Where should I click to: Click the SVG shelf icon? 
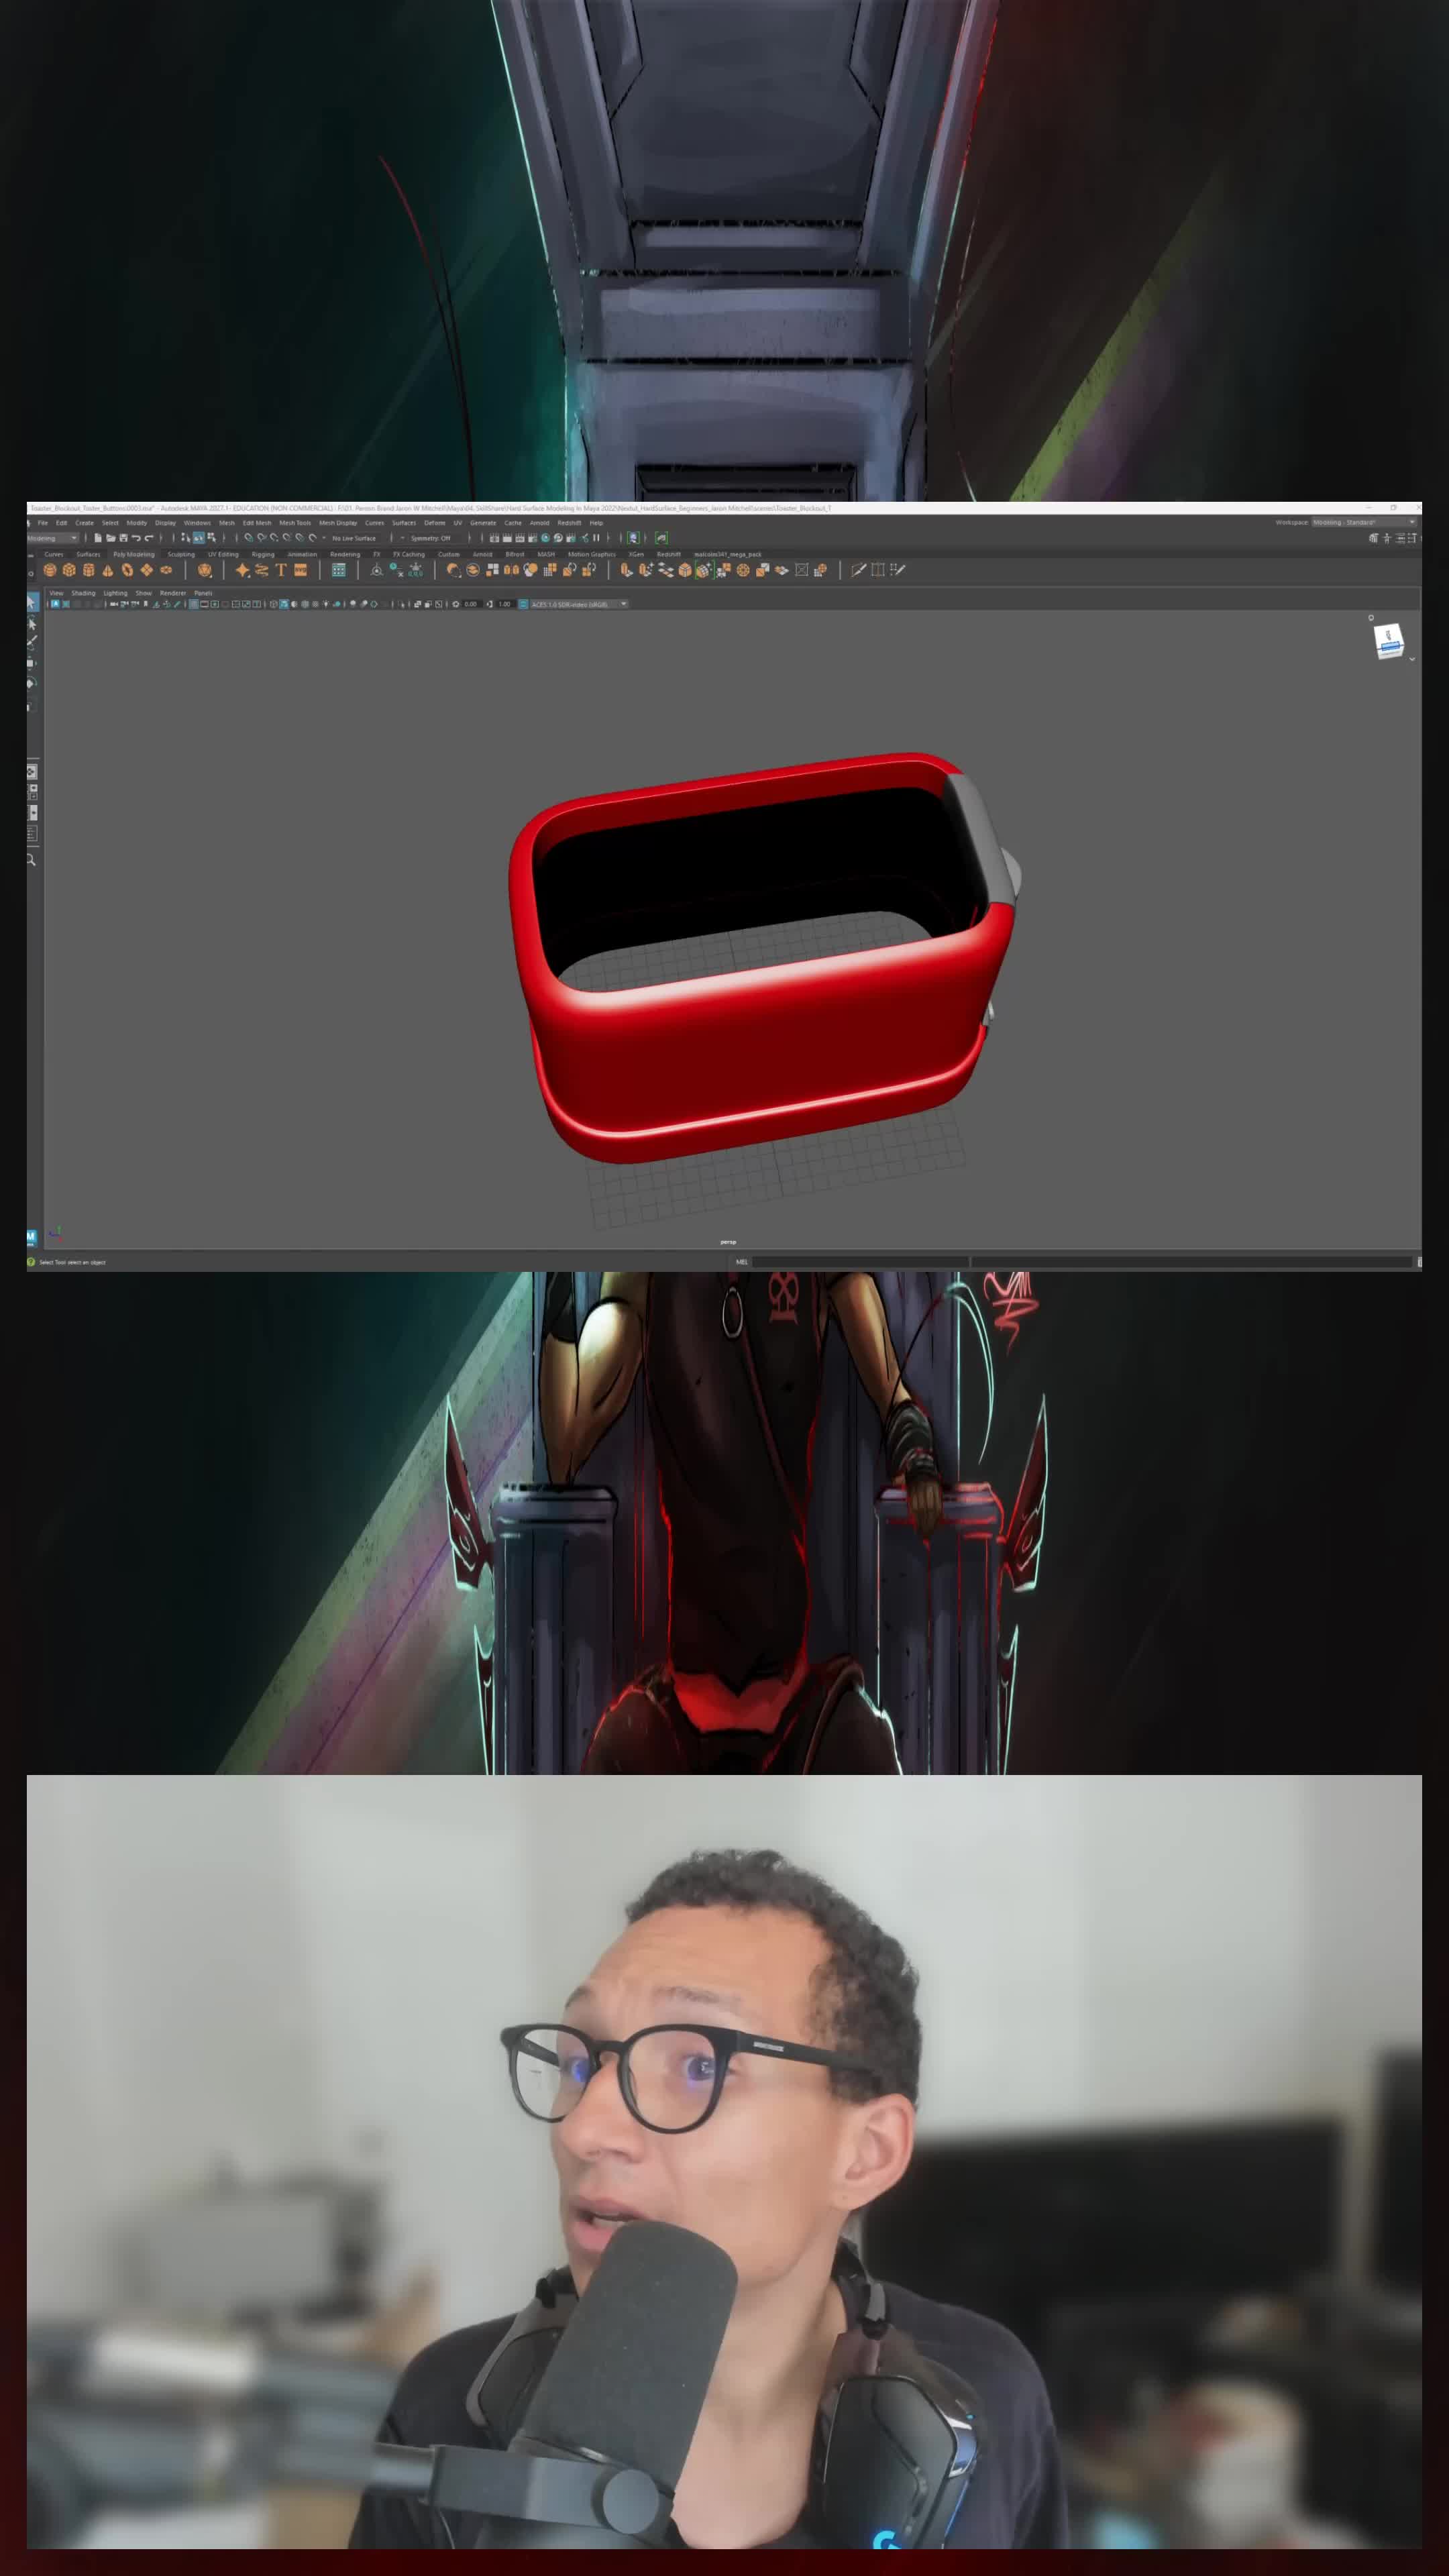300,570
